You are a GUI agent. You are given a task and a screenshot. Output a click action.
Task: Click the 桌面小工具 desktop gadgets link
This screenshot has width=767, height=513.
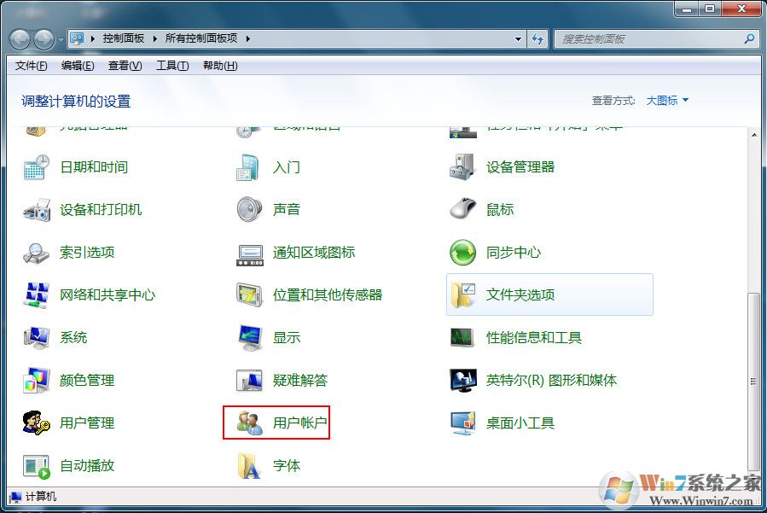520,423
